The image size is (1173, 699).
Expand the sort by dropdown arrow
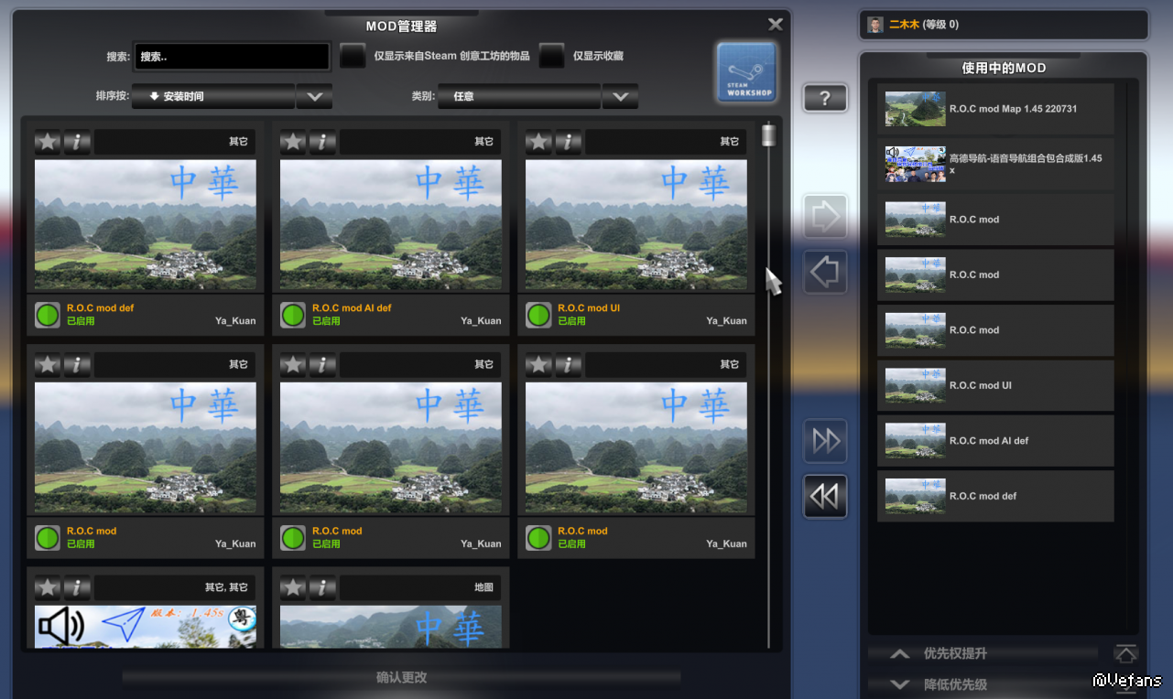314,96
